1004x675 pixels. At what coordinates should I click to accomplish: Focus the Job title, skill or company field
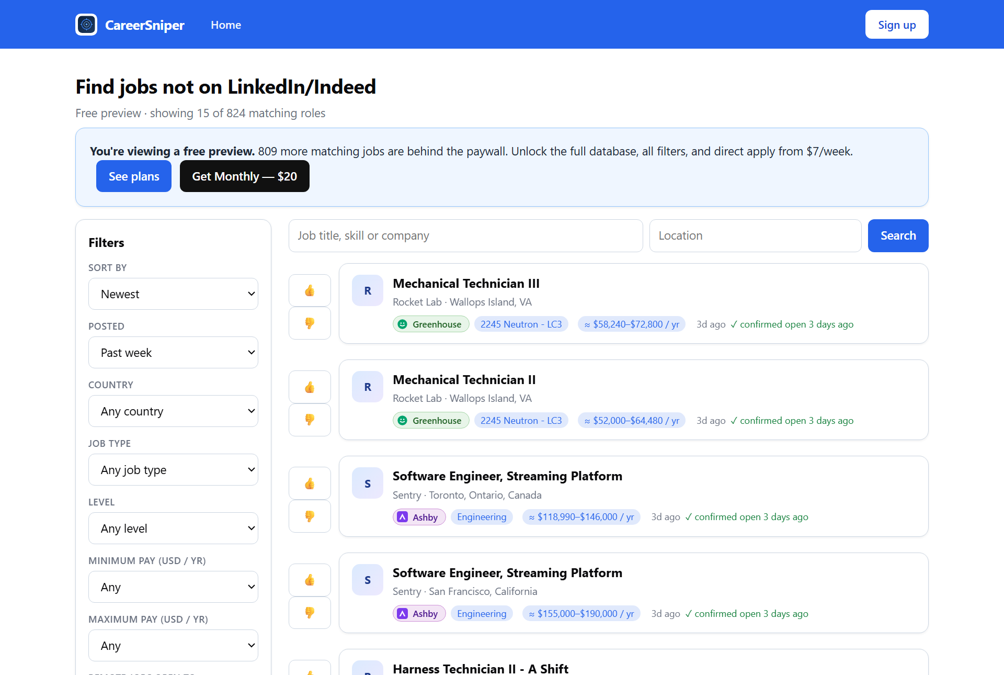coord(465,235)
